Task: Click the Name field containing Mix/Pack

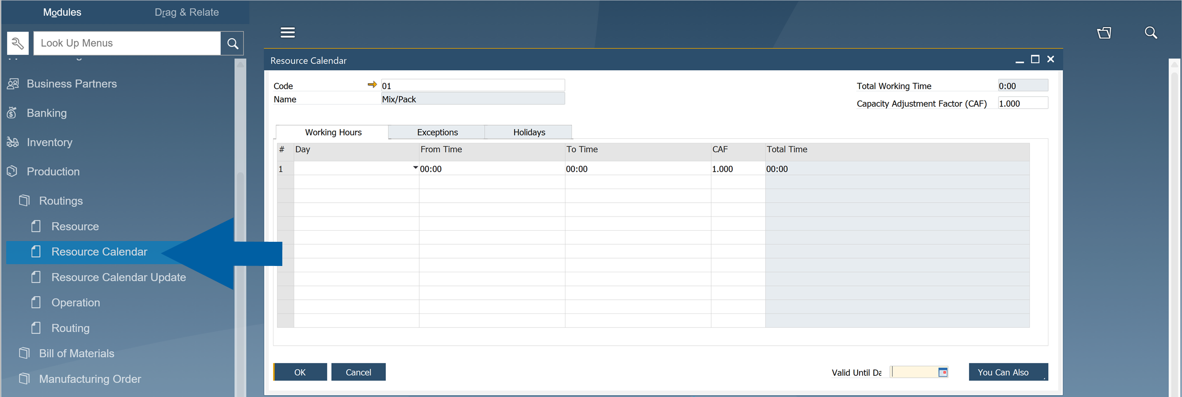Action: [x=473, y=99]
